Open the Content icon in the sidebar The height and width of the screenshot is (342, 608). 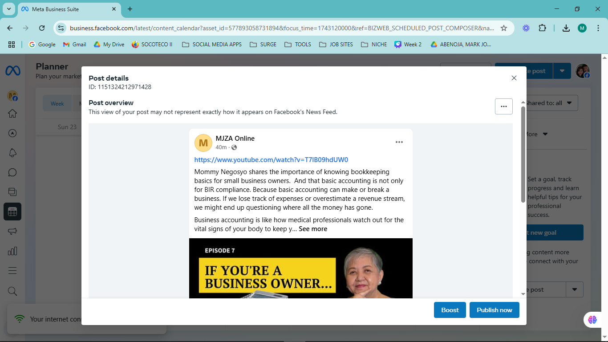pos(12,192)
